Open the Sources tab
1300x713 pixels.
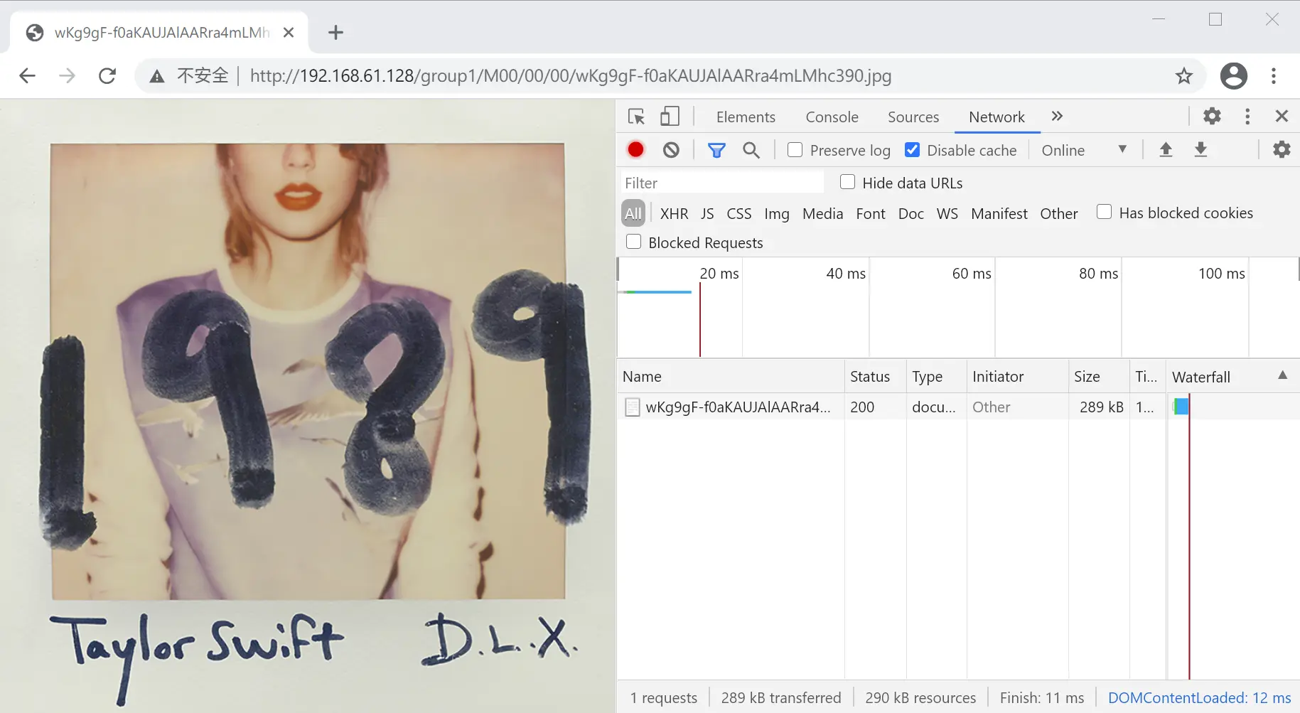(x=913, y=117)
